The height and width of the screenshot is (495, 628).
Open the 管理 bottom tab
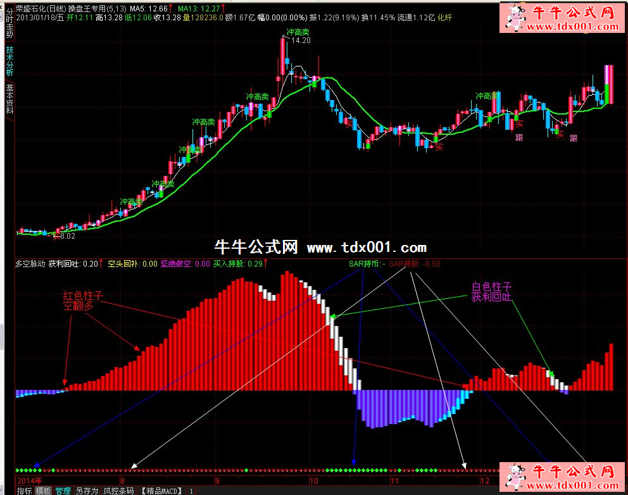coord(63,491)
